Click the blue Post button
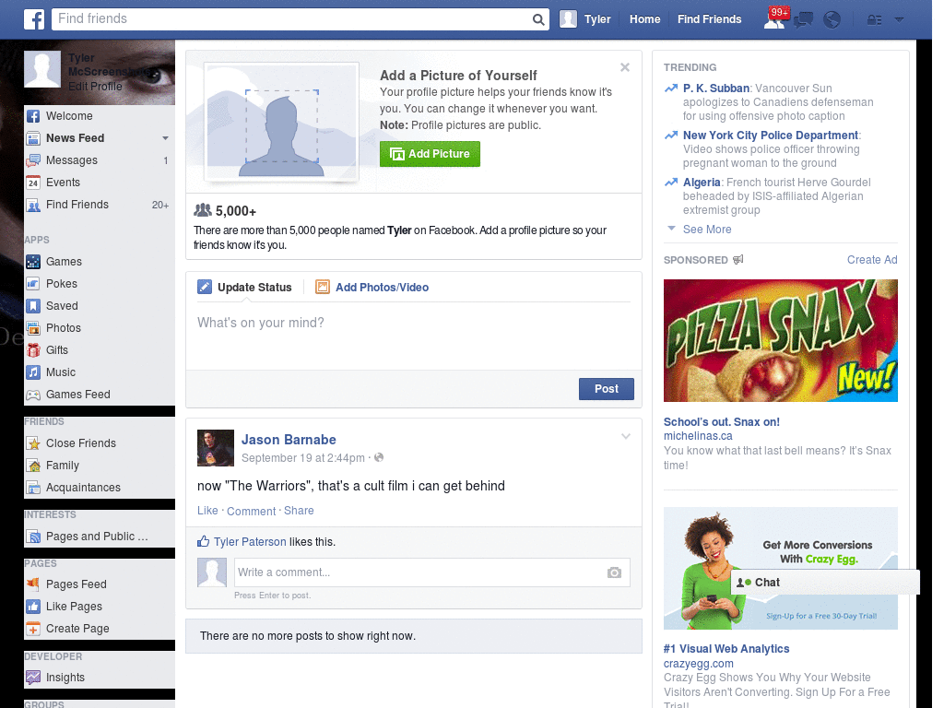Screen dimensions: 944x708 (607, 389)
